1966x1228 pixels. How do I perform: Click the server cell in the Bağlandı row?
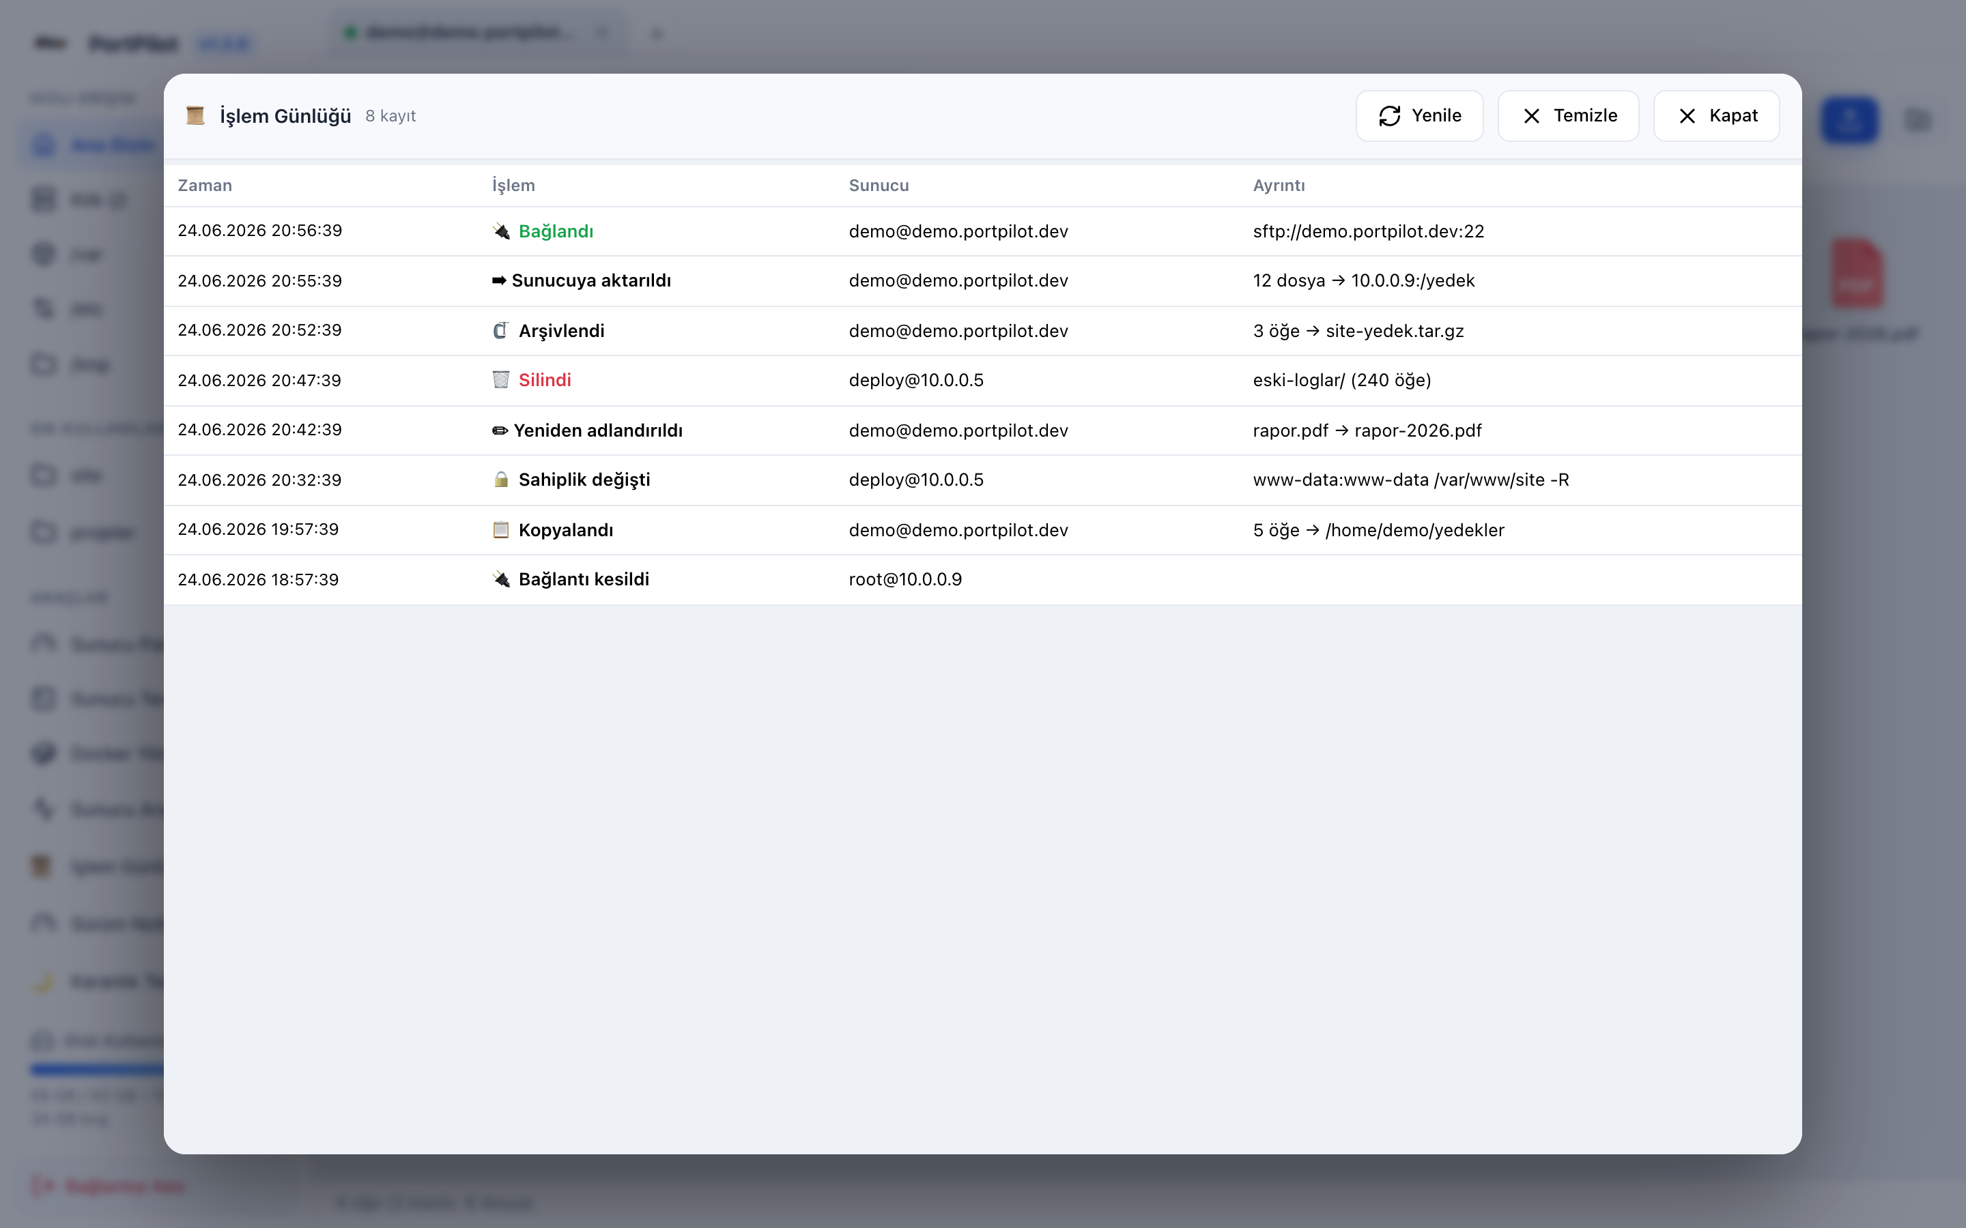(x=958, y=231)
